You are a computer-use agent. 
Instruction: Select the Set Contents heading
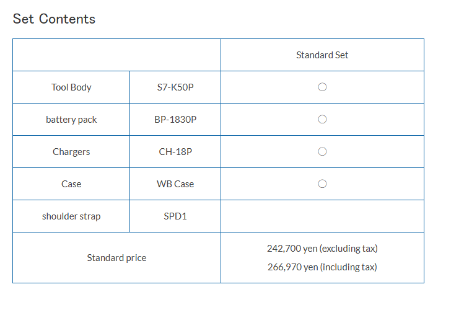click(54, 19)
